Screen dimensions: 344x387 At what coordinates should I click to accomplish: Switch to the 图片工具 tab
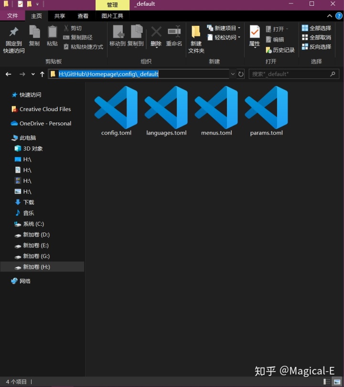112,16
